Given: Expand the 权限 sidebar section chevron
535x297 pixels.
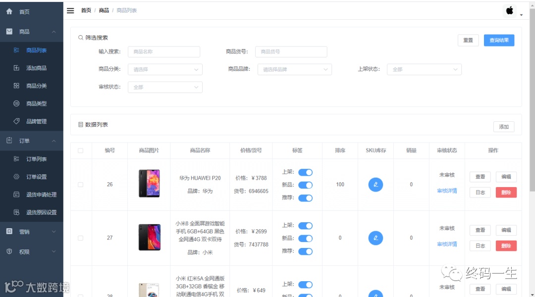Looking at the screenshot, I should [x=54, y=251].
